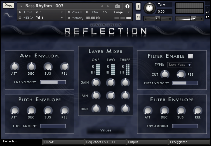Click the FILTER VELOCITY slider
This screenshot has width=211, height=146.
click(x=185, y=83)
